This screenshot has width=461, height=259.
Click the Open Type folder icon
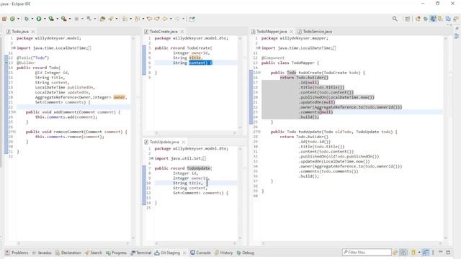point(102,19)
